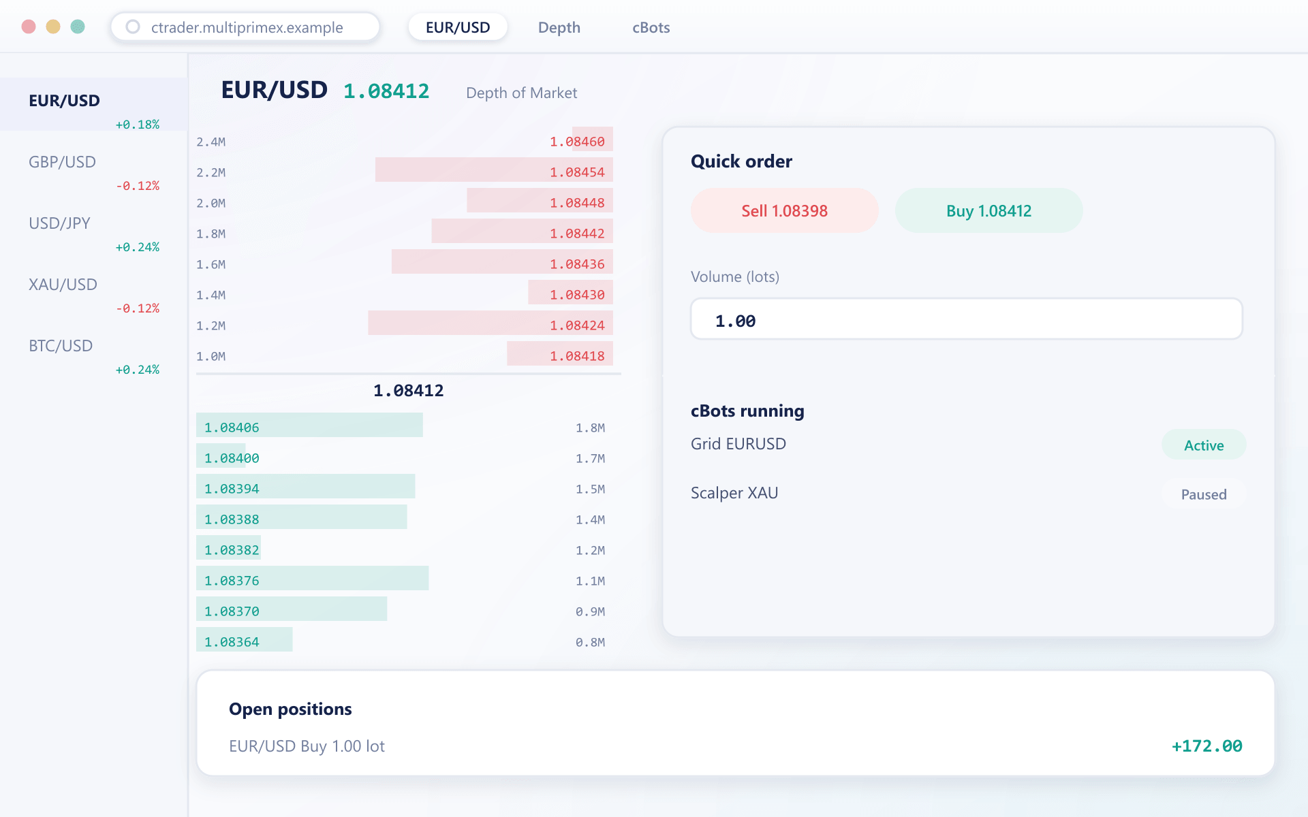Click the address bar ctrader.multiprimex.example

(245, 27)
